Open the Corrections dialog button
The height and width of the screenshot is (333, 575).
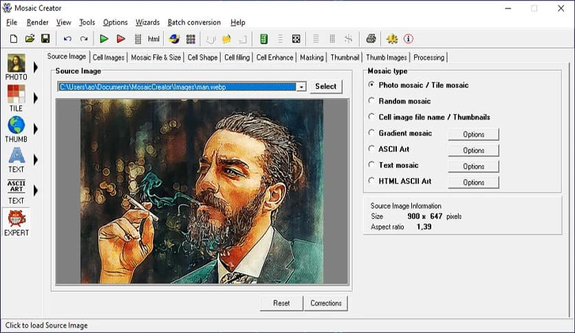[326, 303]
